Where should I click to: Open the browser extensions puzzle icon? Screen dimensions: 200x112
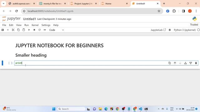tap(174, 11)
